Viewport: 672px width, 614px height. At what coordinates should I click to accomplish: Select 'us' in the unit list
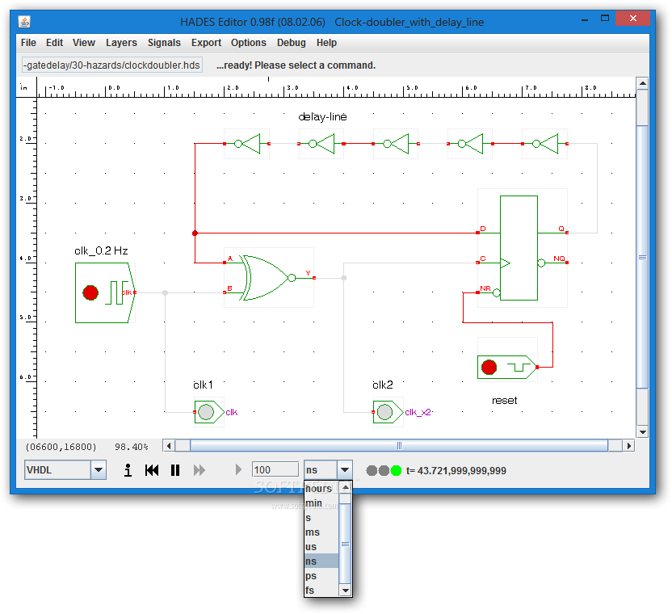321,547
